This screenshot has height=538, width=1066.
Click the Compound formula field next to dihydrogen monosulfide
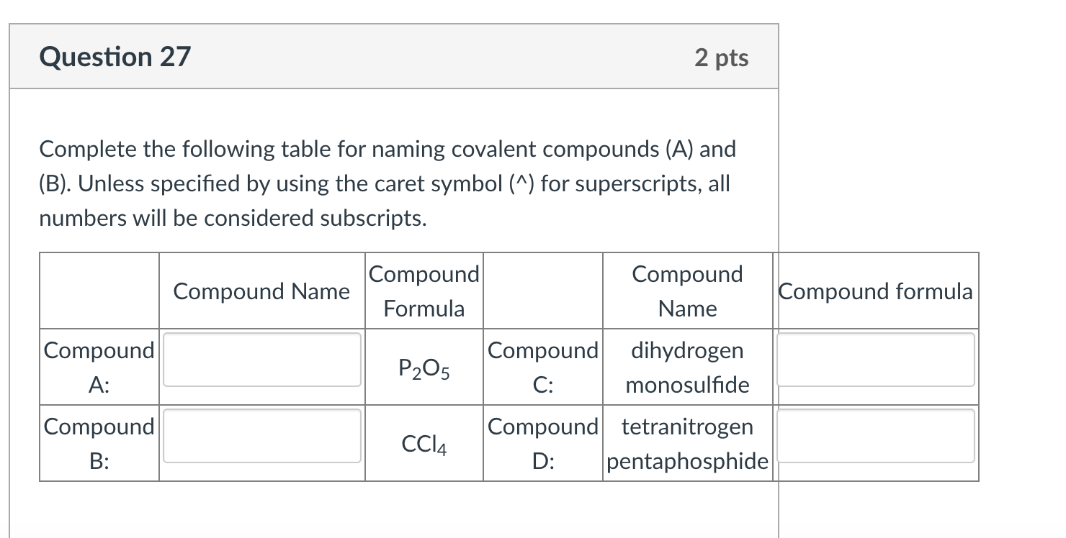pos(876,361)
